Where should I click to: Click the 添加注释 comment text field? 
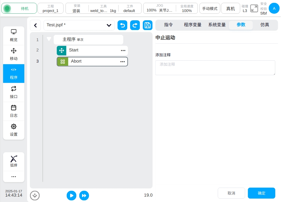215,68
